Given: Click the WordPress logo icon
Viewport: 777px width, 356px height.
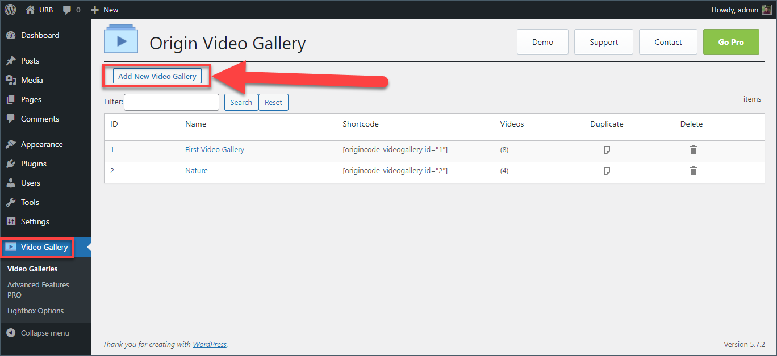Looking at the screenshot, I should pyautogui.click(x=10, y=10).
